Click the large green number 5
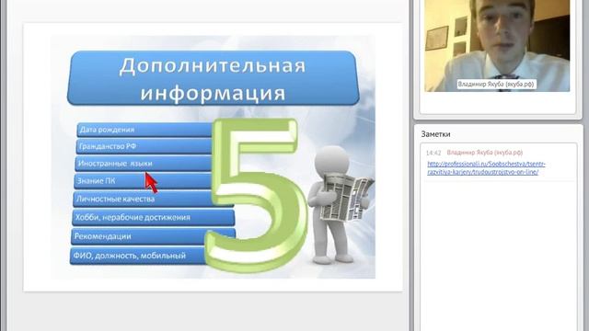Screen dimensions: 589x331 pos(256,195)
